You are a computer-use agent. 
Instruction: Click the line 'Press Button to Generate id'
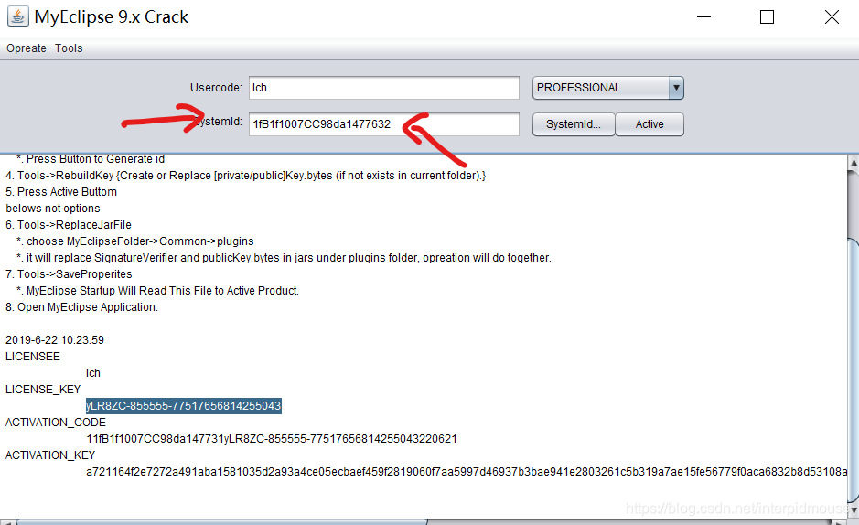coord(91,159)
